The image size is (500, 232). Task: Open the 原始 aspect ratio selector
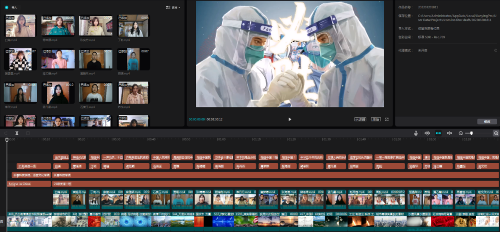[x=375, y=119]
